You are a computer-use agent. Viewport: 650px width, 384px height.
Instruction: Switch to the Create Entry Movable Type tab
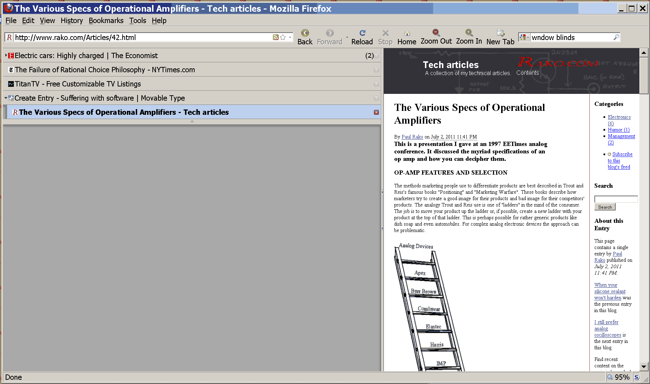click(x=192, y=98)
